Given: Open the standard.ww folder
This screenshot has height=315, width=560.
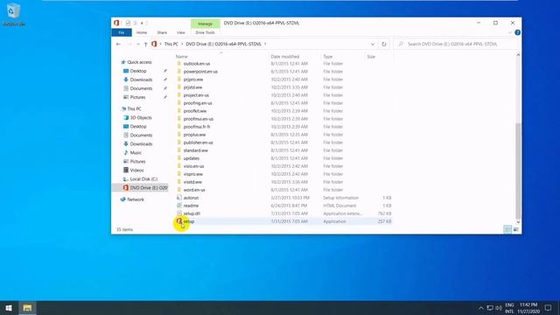Looking at the screenshot, I should (x=195, y=150).
